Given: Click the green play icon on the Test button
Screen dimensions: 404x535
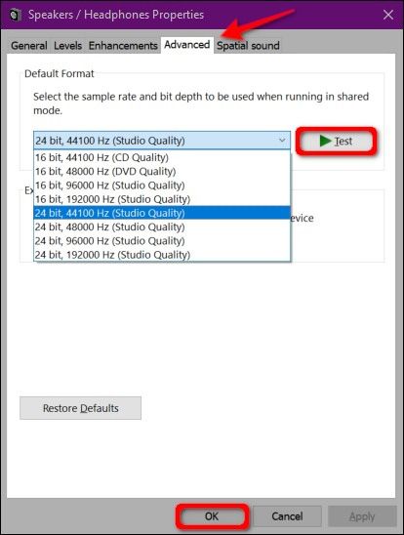Looking at the screenshot, I should coord(326,141).
